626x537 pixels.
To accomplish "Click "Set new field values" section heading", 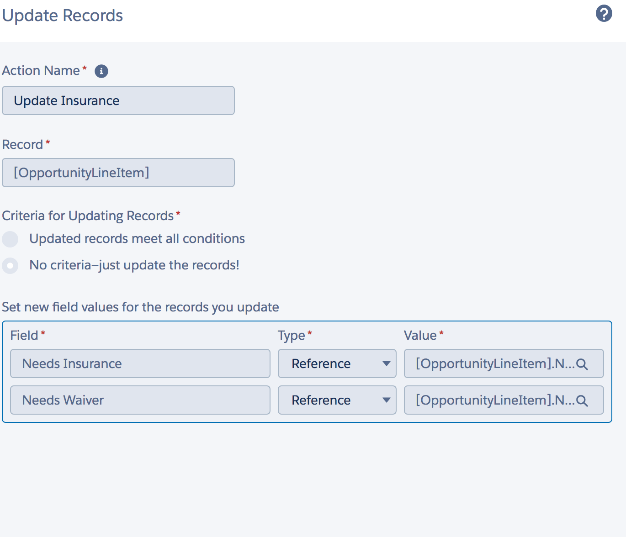I will [140, 307].
